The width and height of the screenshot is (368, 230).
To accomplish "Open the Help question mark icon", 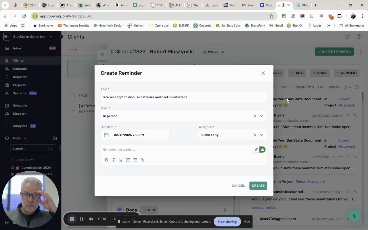I will point(359,37).
